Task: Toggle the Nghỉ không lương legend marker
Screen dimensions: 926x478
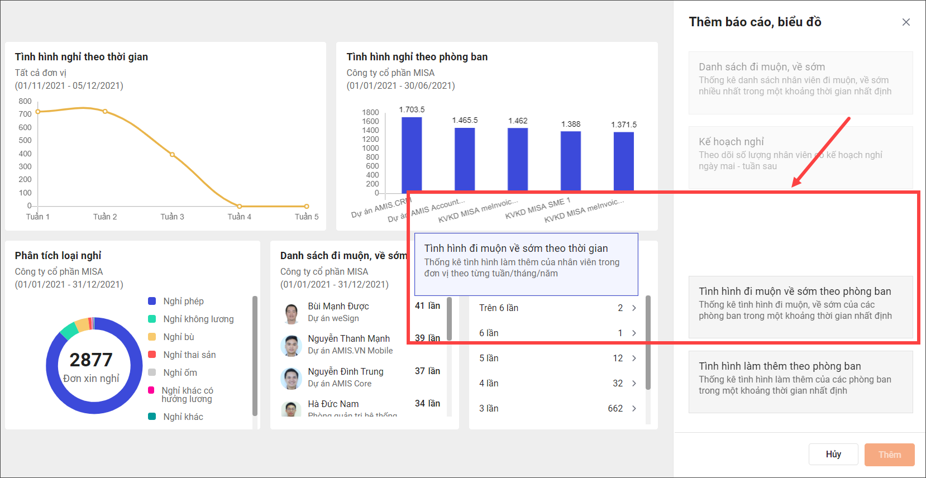Action: (152, 319)
